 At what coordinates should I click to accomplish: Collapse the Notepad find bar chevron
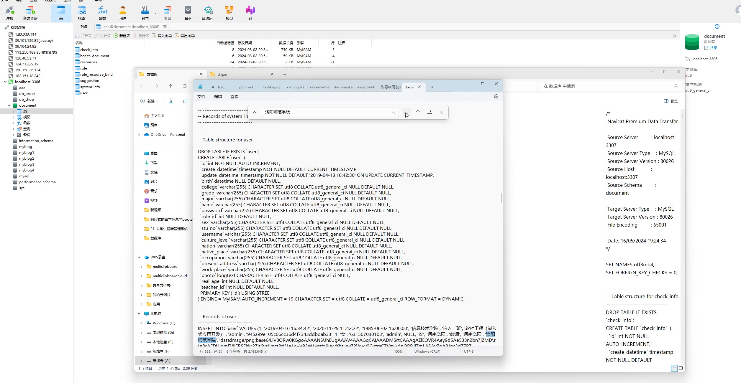[255, 112]
